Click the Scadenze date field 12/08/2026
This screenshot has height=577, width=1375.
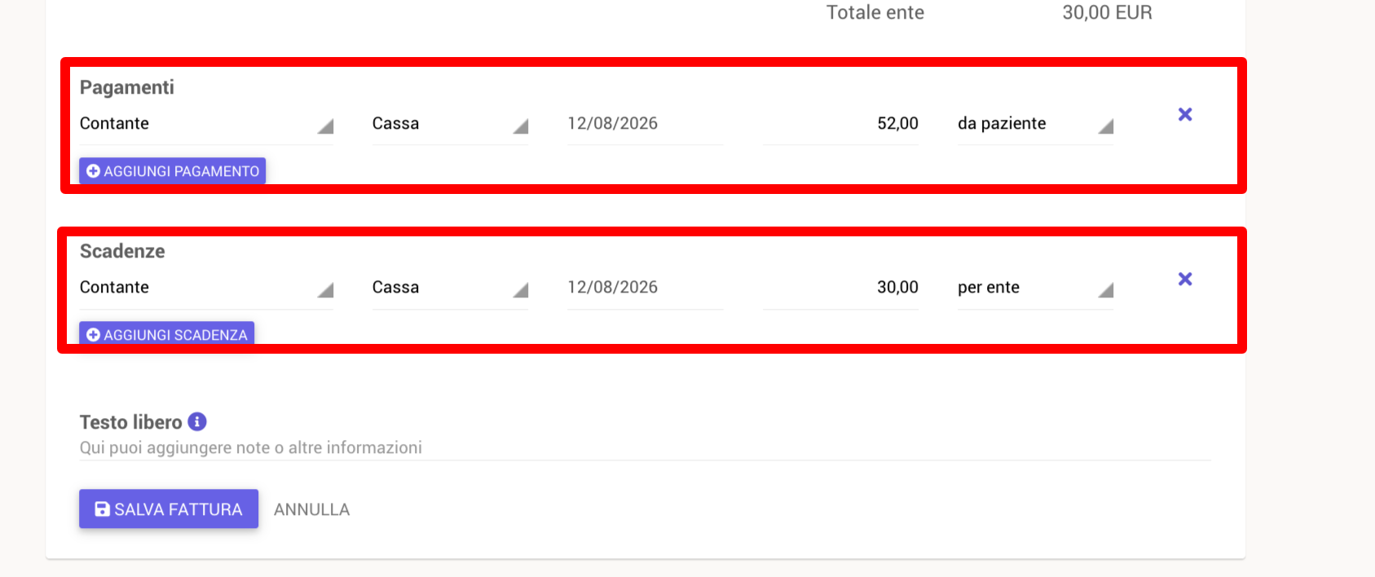coord(646,288)
